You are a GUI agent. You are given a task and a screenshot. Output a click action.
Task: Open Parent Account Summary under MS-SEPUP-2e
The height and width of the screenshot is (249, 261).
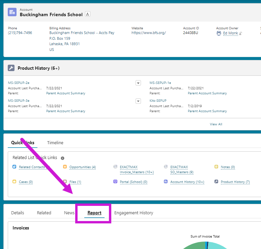(x=65, y=93)
